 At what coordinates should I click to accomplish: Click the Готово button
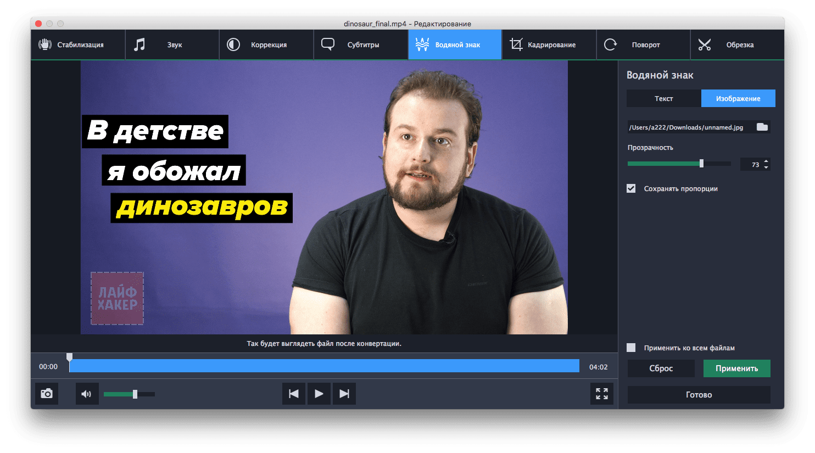click(x=699, y=395)
